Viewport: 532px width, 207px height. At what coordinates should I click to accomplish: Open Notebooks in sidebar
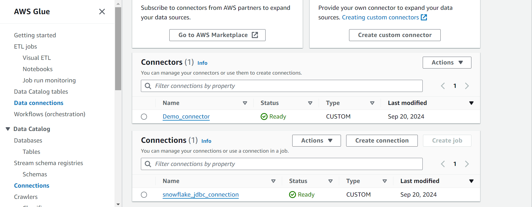click(x=38, y=69)
